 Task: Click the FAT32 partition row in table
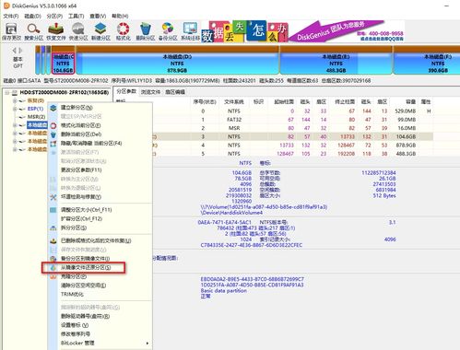274,120
